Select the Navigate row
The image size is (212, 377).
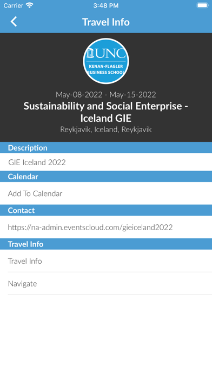click(x=106, y=283)
